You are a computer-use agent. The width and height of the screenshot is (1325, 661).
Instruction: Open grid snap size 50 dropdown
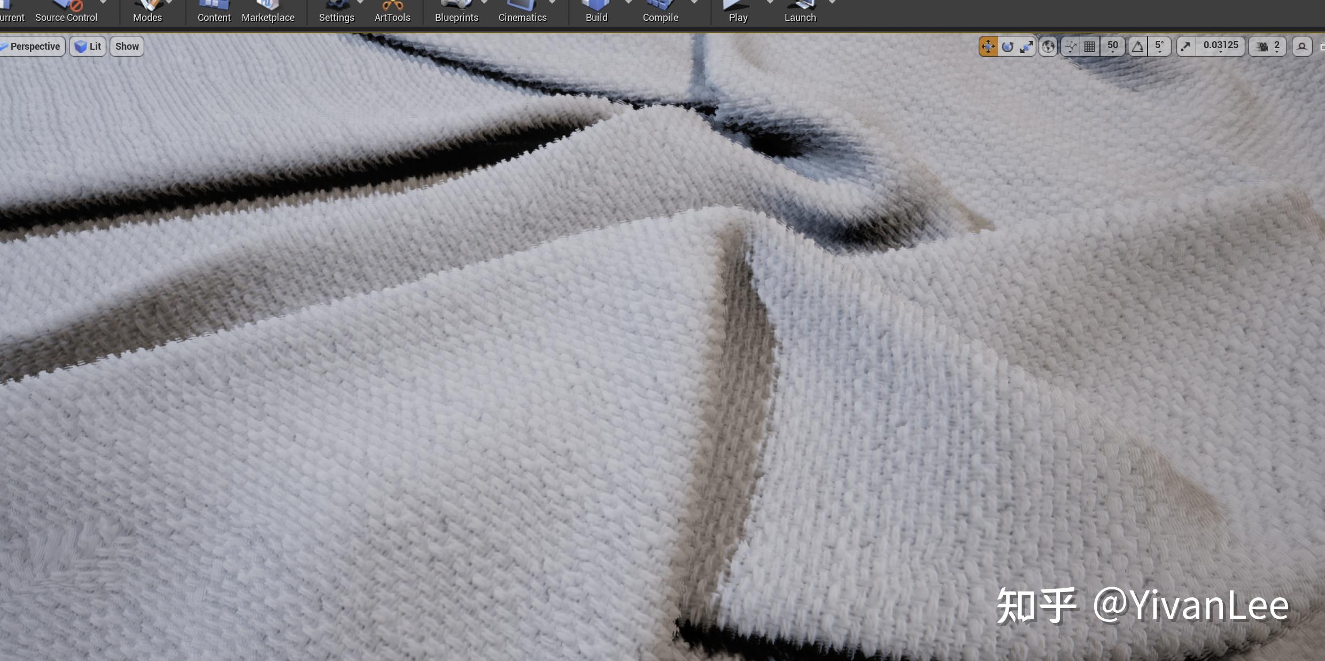1112,47
